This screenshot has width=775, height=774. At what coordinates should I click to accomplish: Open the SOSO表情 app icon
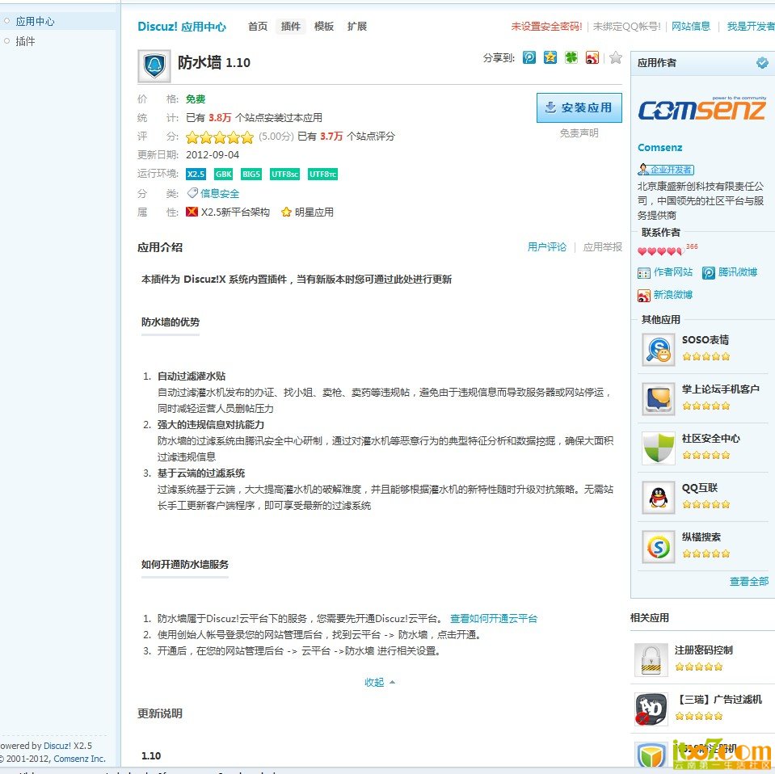click(x=659, y=350)
